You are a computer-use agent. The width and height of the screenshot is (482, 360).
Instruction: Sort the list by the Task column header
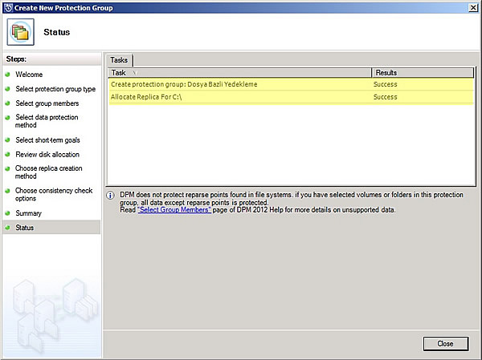(239, 73)
